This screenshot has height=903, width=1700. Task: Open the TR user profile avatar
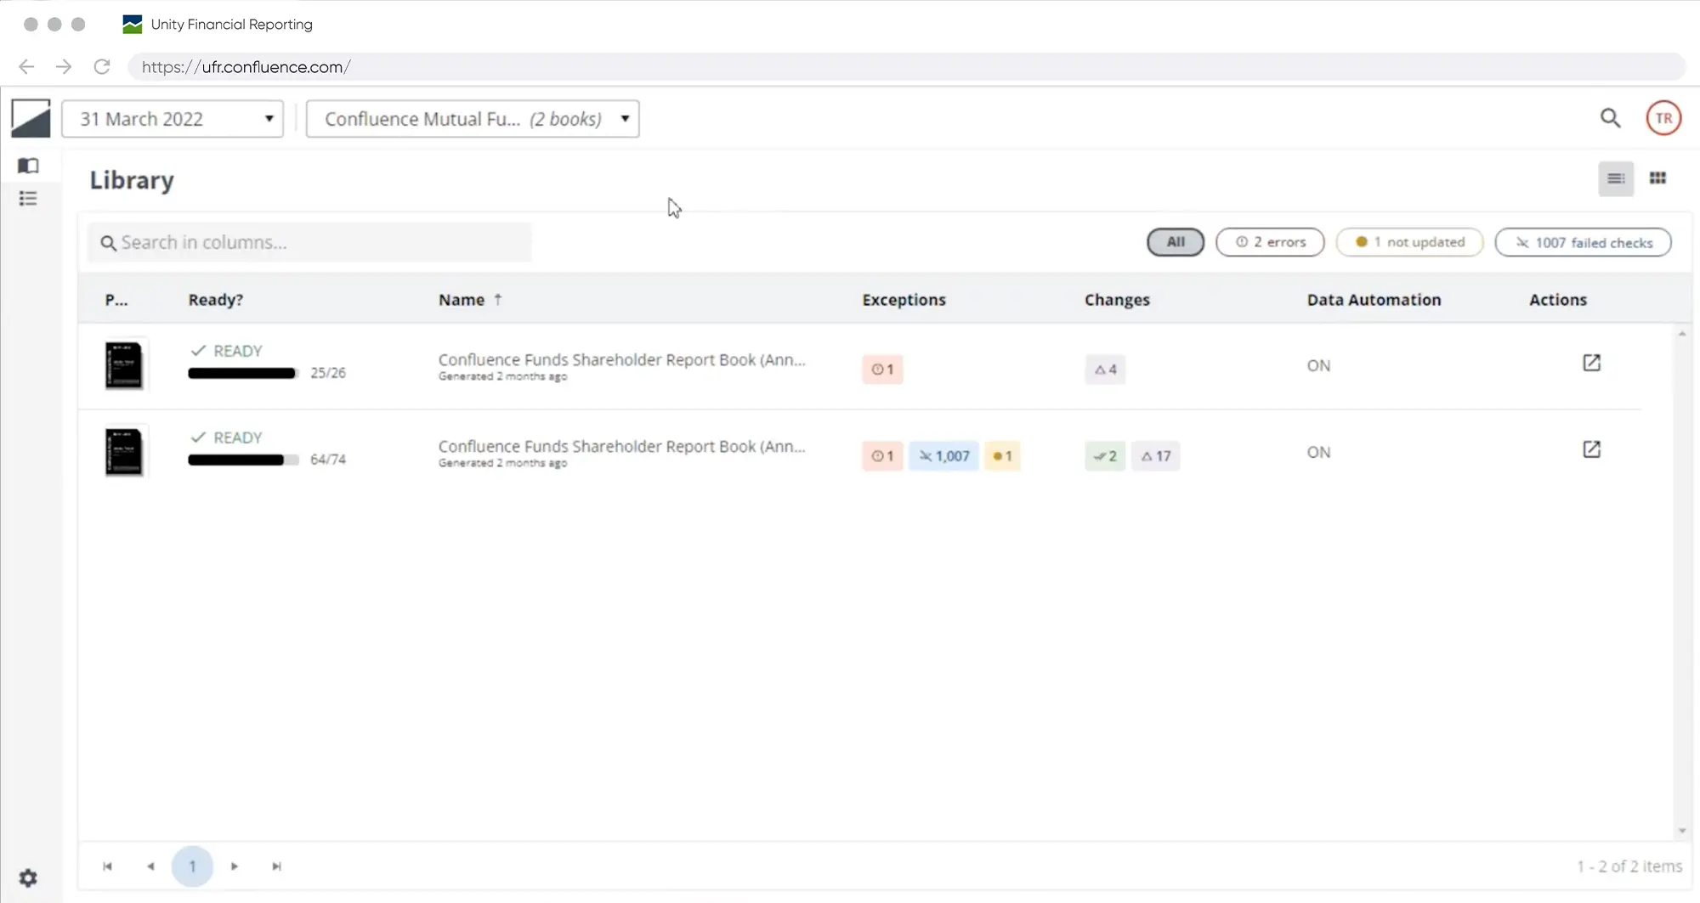click(1663, 119)
